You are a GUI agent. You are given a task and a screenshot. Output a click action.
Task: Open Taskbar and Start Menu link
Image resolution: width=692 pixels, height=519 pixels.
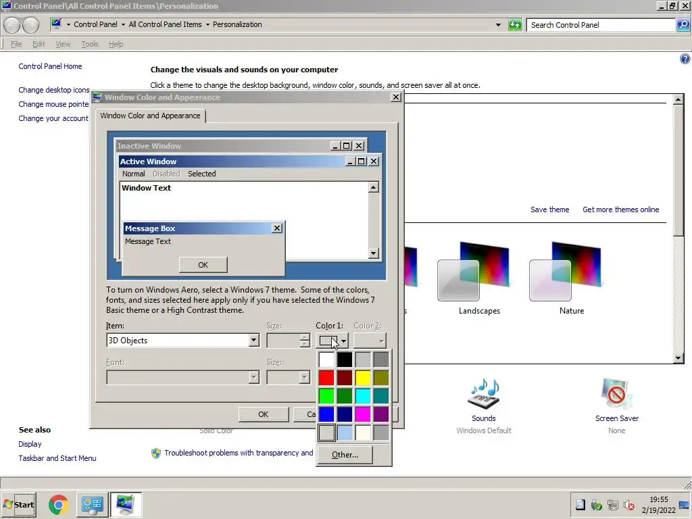[x=57, y=458]
